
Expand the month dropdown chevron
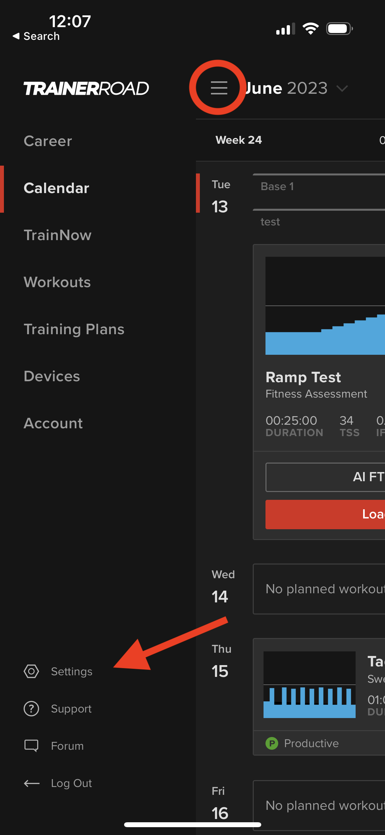(342, 88)
